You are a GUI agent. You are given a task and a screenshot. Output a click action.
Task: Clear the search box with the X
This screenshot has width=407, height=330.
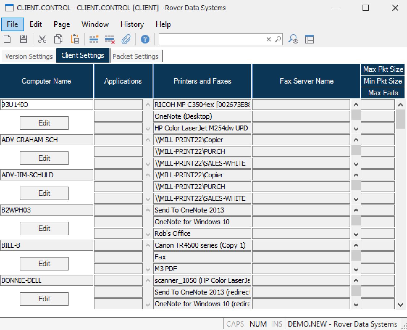pos(268,39)
